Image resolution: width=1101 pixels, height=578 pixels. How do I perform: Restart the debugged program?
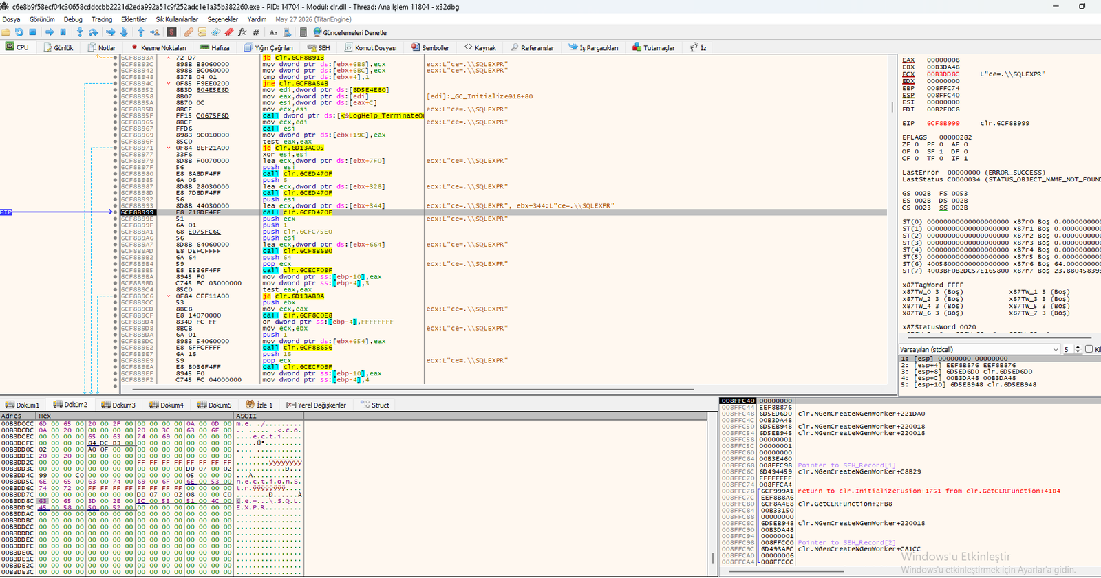point(19,32)
